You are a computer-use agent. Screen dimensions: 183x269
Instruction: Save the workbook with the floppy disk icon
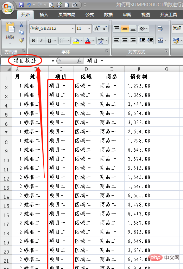[x=21, y=5]
